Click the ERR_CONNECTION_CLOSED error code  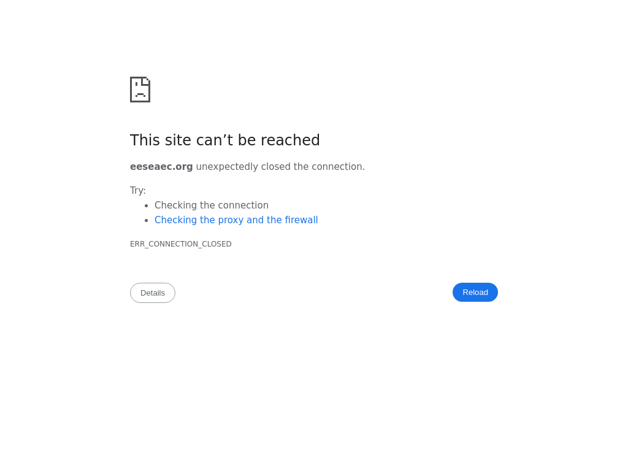181,244
